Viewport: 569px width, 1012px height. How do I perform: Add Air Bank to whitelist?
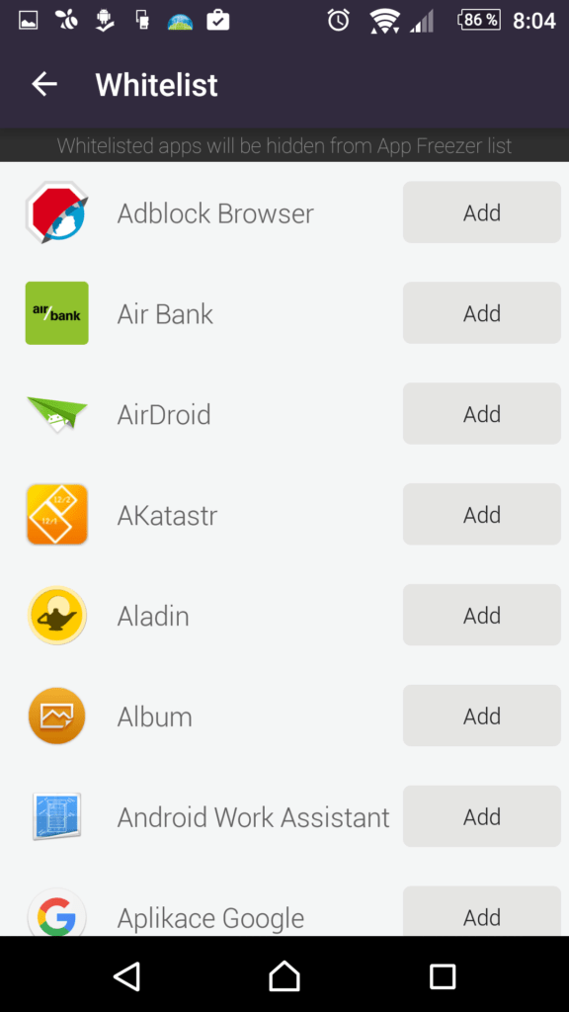pos(482,313)
